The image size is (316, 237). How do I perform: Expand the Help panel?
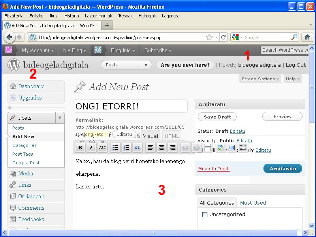pyautogui.click(x=293, y=79)
